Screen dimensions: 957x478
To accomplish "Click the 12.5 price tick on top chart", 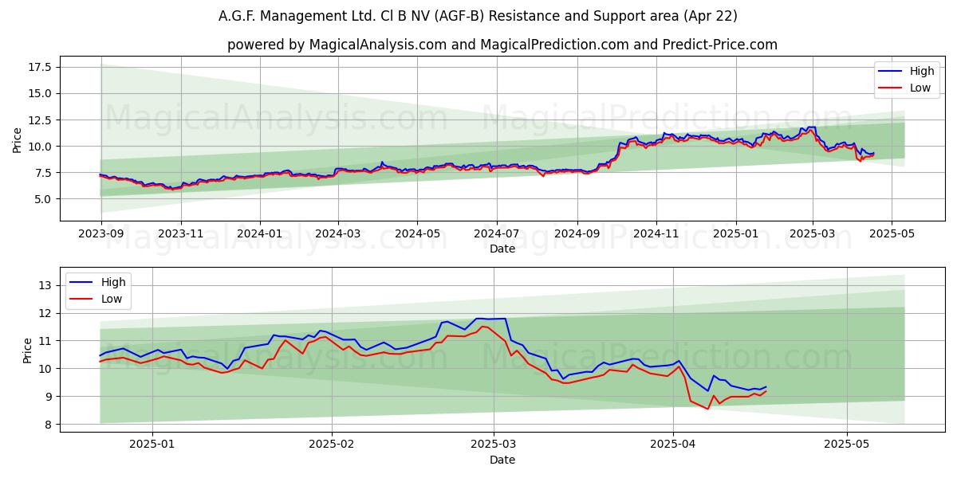I will [41, 119].
